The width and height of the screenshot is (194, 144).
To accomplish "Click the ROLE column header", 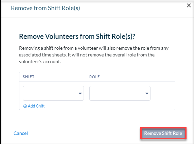I will point(94,77).
